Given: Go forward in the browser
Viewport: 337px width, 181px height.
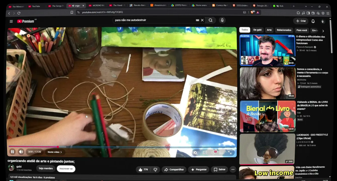Looking at the screenshot, I should (x=14, y=13).
